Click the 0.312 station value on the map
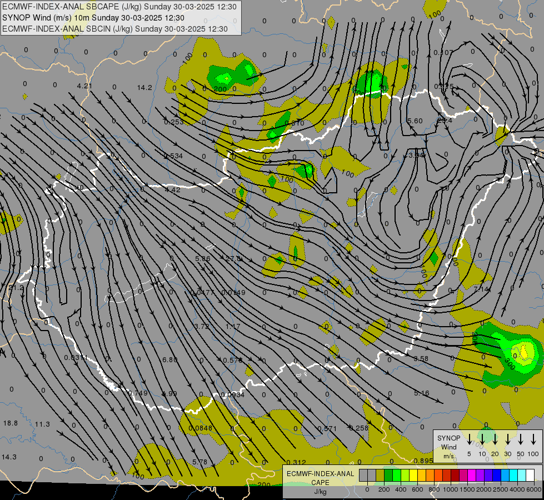This screenshot has height=500, width=544. [x=297, y=462]
